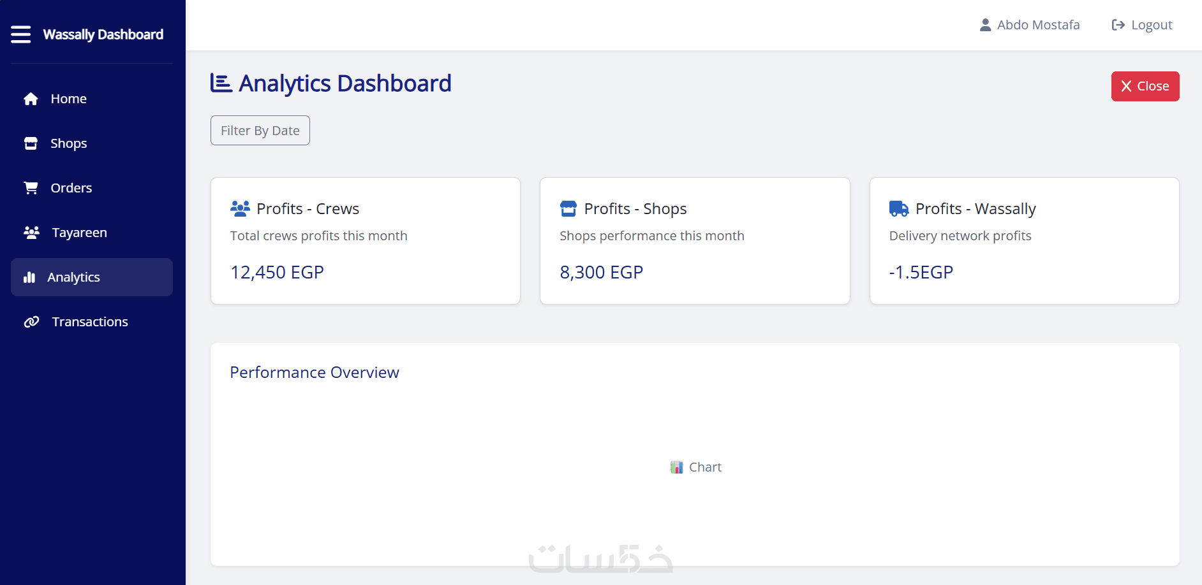Click the Analytics Dashboard heading chart icon
Screen dimensions: 1202x585
click(221, 83)
